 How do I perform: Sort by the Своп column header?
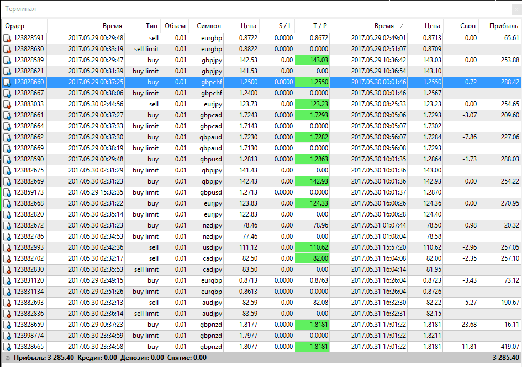[x=461, y=26]
